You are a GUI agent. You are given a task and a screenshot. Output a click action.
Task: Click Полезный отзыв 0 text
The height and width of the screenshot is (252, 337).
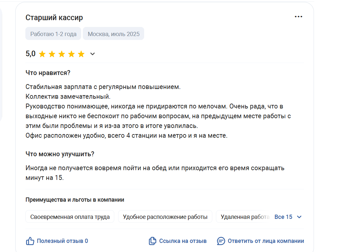[x=62, y=241]
